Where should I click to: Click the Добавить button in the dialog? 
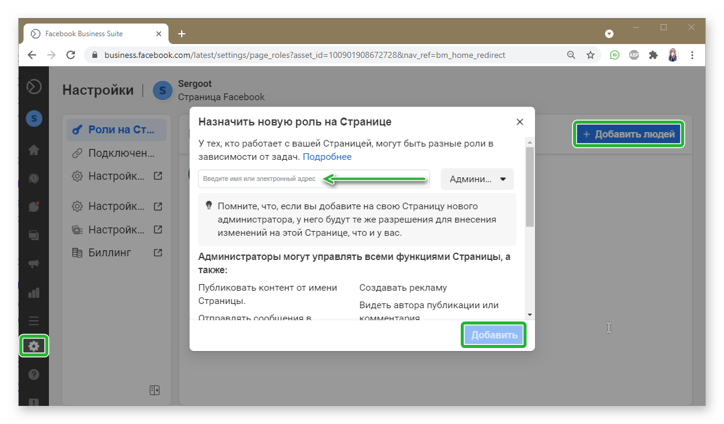pyautogui.click(x=493, y=335)
